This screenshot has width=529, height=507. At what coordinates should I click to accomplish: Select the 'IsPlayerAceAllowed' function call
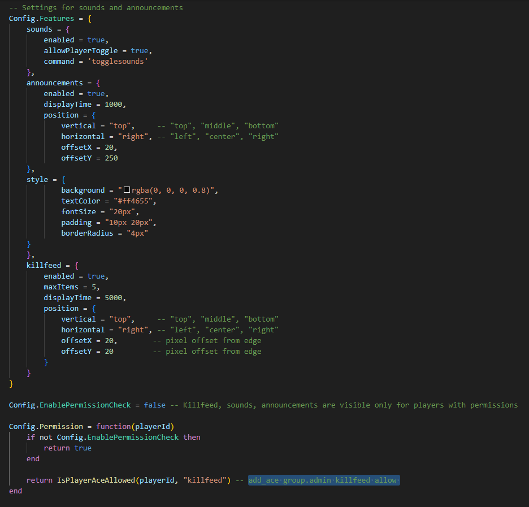96,480
